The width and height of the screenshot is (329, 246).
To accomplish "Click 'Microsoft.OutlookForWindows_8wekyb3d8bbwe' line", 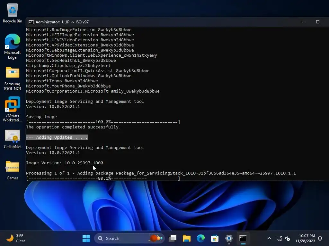I will coord(79,76).
